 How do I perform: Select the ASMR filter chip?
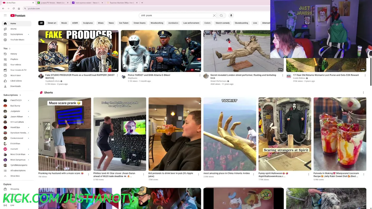[x=75, y=23]
